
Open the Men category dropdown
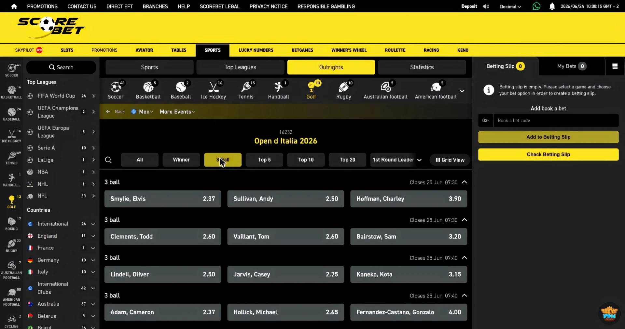[142, 112]
